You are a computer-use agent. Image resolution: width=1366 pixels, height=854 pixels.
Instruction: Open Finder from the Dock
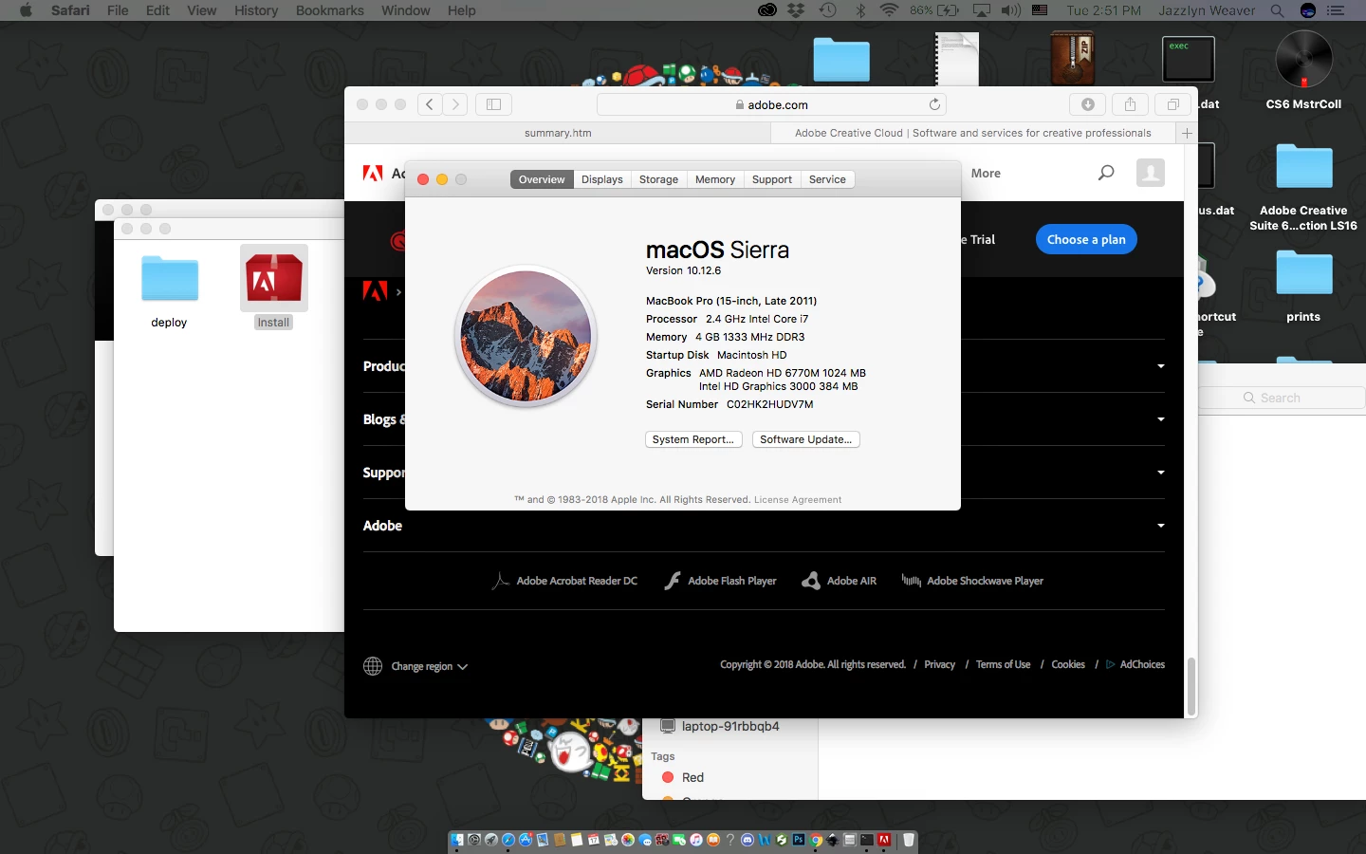coord(457,840)
